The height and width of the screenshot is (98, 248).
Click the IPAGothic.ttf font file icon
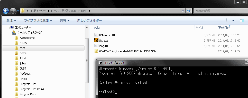[x=96, y=35]
